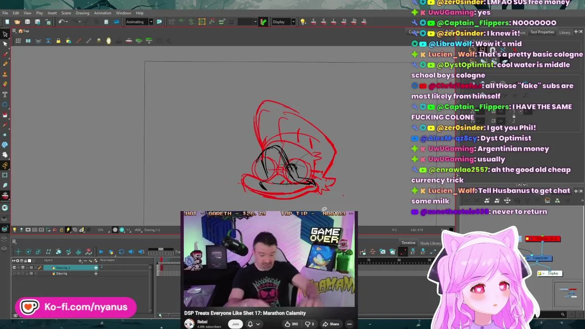Image resolution: width=585 pixels, height=329 pixels.
Task: Toggle visibility of the Drawing layer
Action: point(14,274)
